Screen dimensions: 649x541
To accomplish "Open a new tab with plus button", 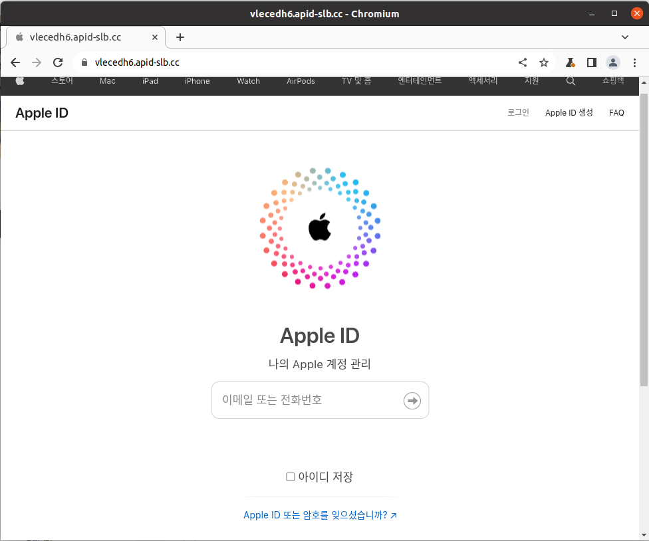I will (x=180, y=37).
